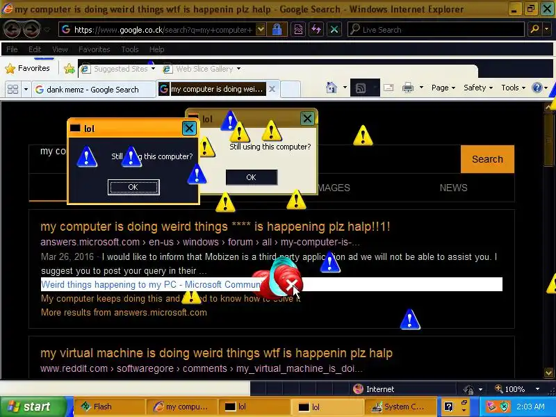This screenshot has width=556, height=417.
Task: Open the Favorites star button
Action: (28, 68)
